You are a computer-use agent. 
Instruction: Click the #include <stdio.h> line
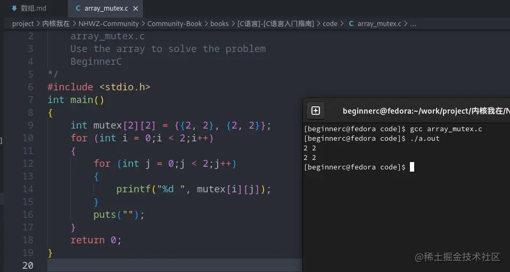click(99, 87)
